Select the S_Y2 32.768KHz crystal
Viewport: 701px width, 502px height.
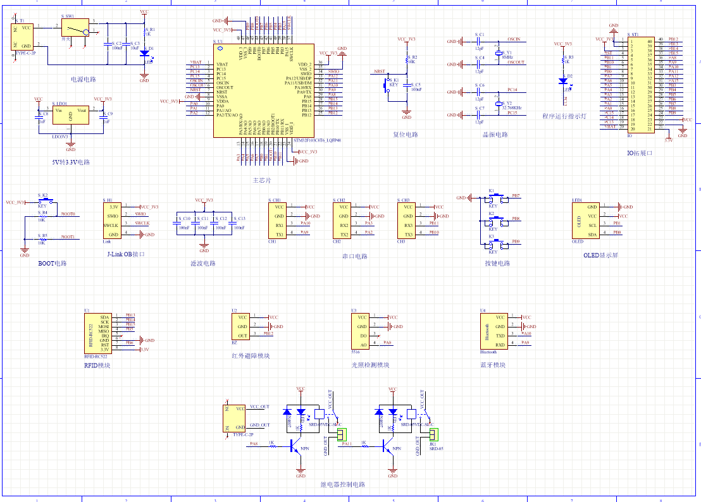tap(499, 104)
